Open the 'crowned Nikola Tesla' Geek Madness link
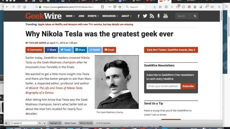Viewport: 230px width, 129px height. [x=57, y=60]
